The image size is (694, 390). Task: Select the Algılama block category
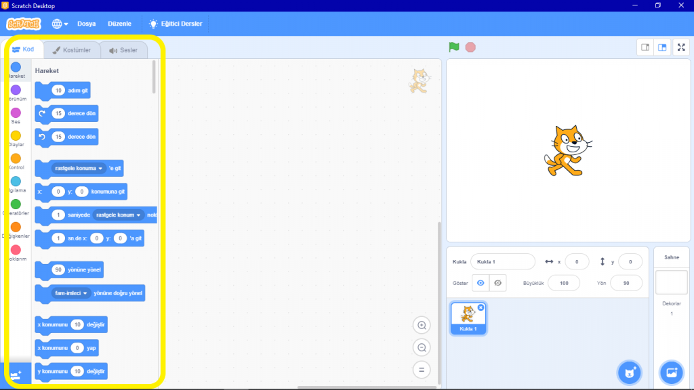(16, 184)
